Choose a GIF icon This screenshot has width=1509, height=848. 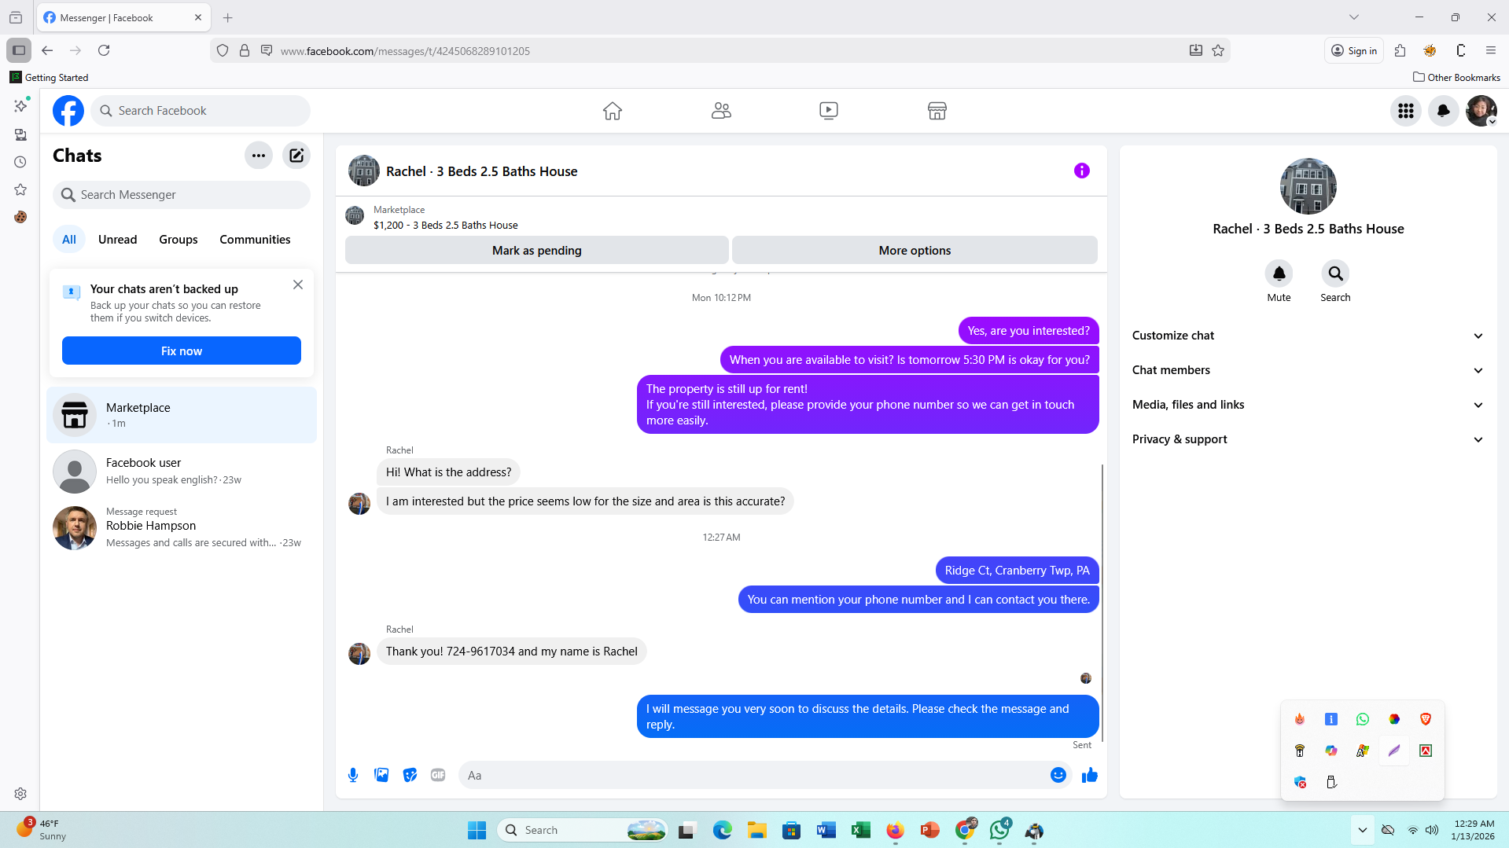pyautogui.click(x=438, y=775)
